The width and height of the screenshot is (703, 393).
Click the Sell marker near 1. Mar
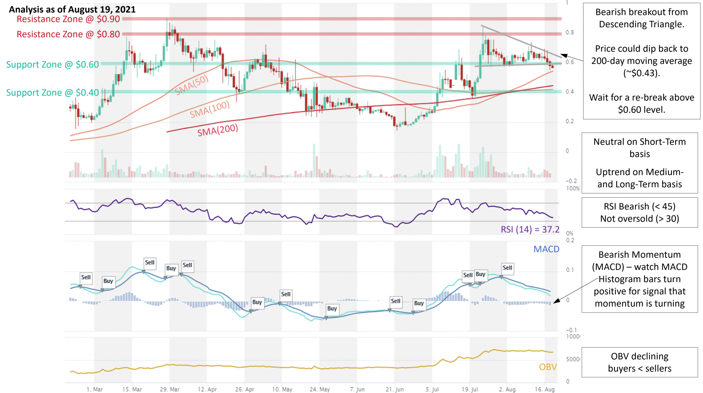[86, 277]
